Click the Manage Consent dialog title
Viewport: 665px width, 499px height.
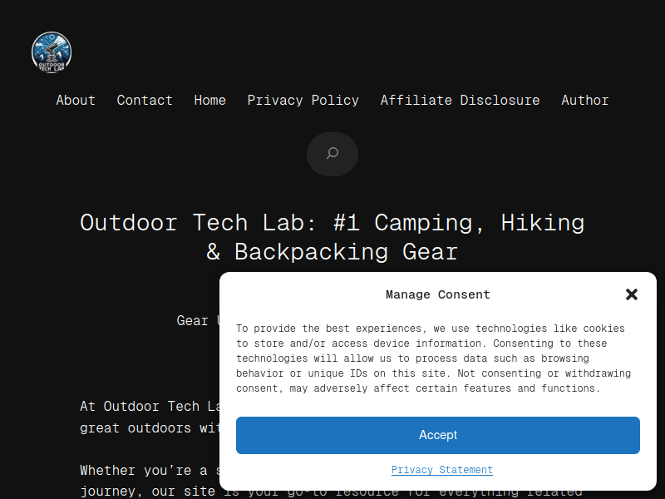[438, 294]
